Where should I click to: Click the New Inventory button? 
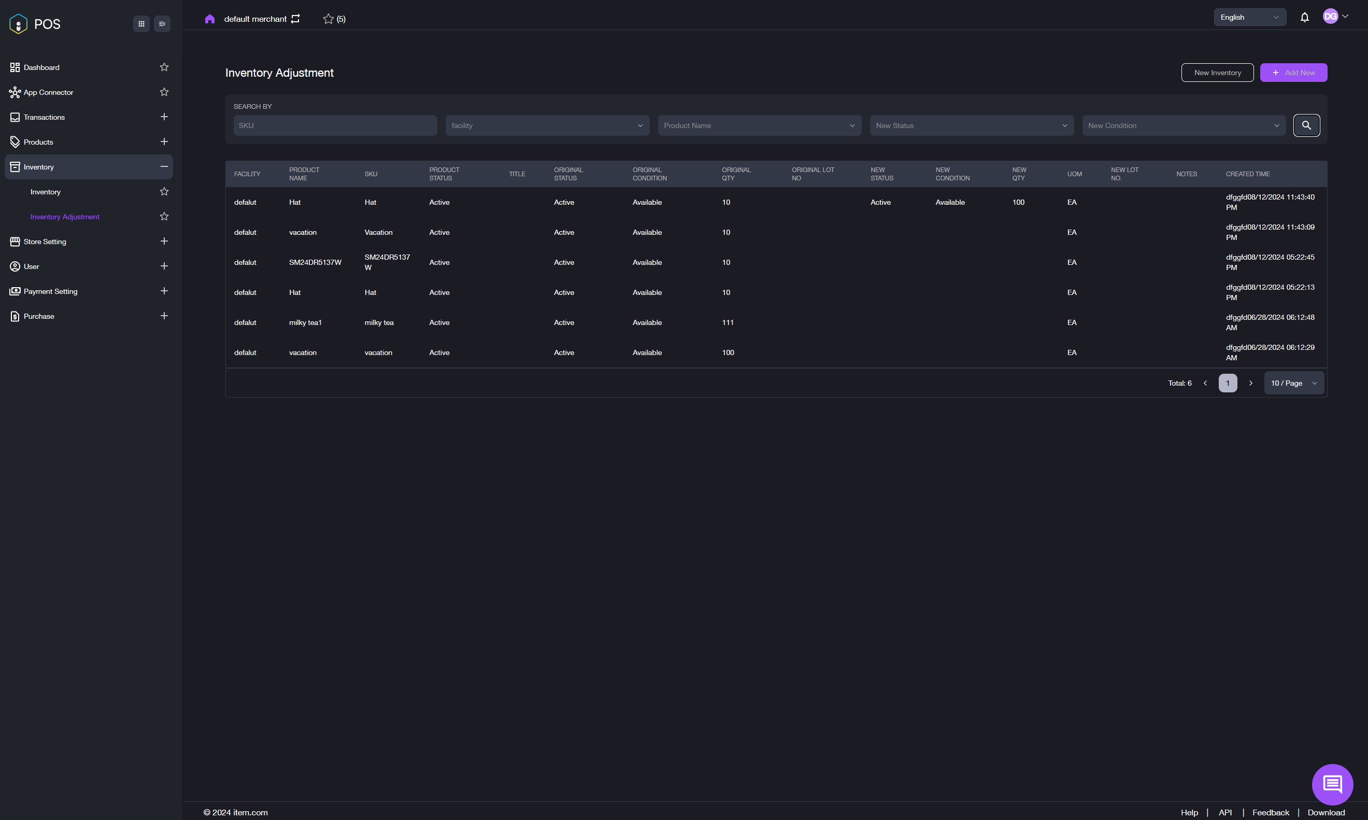pos(1217,73)
